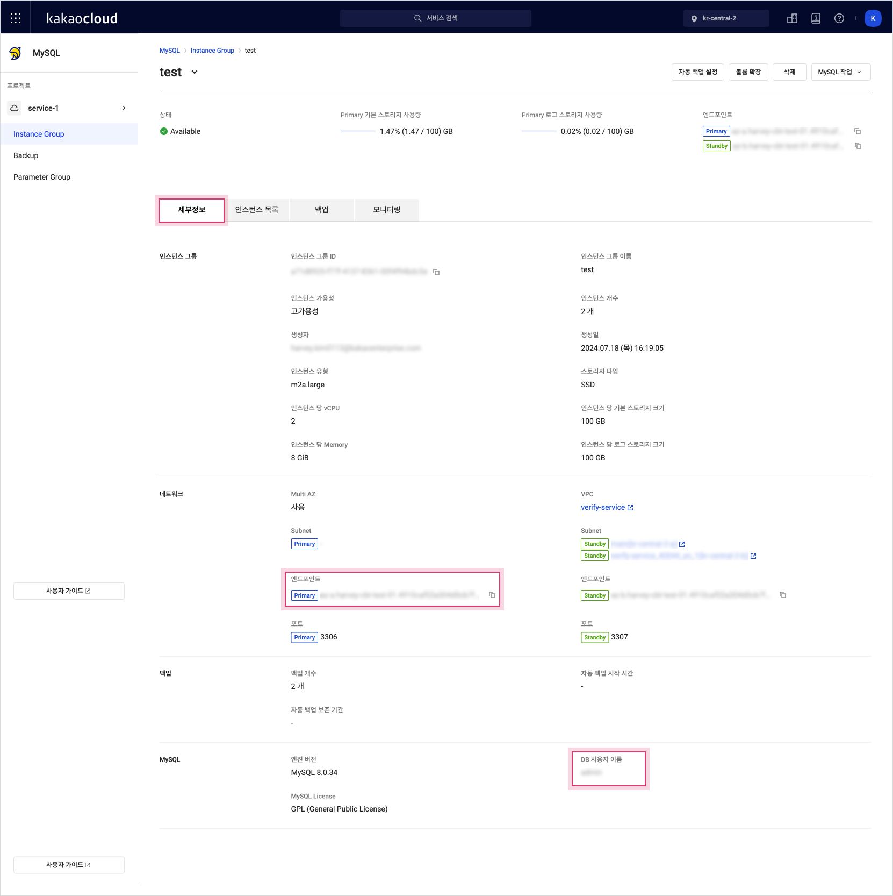
Task: Click the creation date 2024.07.18 value
Action: pyautogui.click(x=622, y=349)
